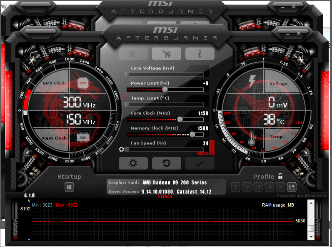The width and height of the screenshot is (332, 247).
Task: Click the Core Voltage slider handle
Action: pyautogui.click(x=127, y=74)
